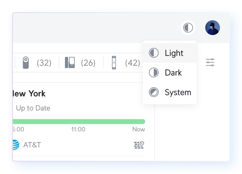The height and width of the screenshot is (174, 242).
Task: Click the half-circle icon beside Dark
Action: 154,72
